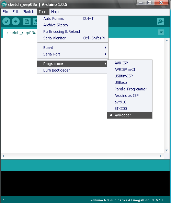Click horizontal scrollbar right arrow
The width and height of the screenshot is (171, 203).
pyautogui.click(x=161, y=156)
